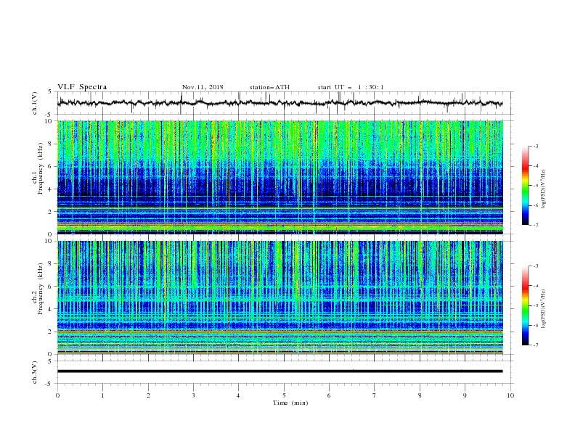Click the ch.2 spectrogram panel
This screenshot has width=575, height=444.
pyautogui.click(x=280, y=297)
